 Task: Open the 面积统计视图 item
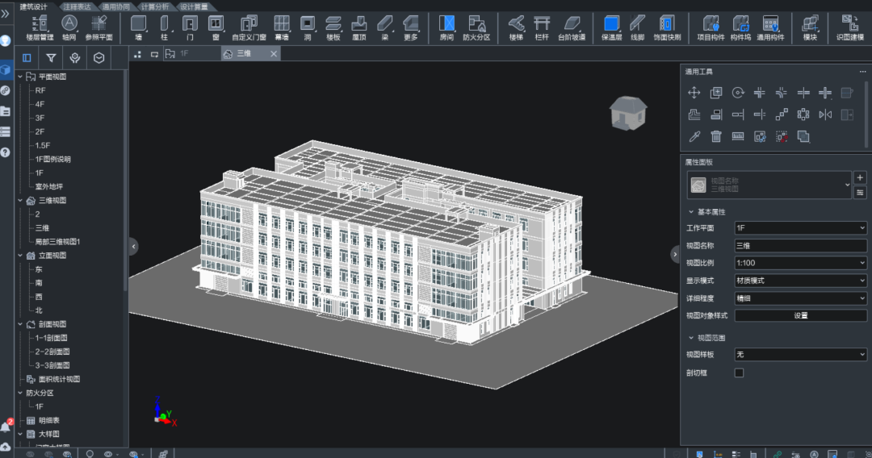[59, 379]
